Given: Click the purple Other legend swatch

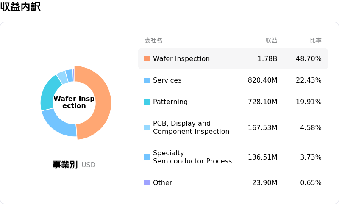Looking at the screenshot, I should click(x=147, y=183).
